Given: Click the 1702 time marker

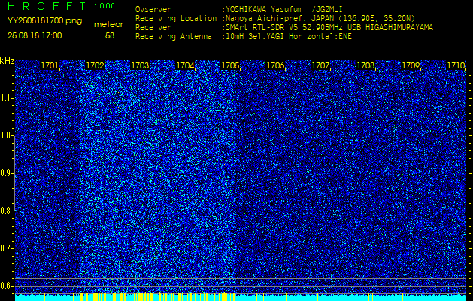Looking at the screenshot, I should (x=95, y=65).
